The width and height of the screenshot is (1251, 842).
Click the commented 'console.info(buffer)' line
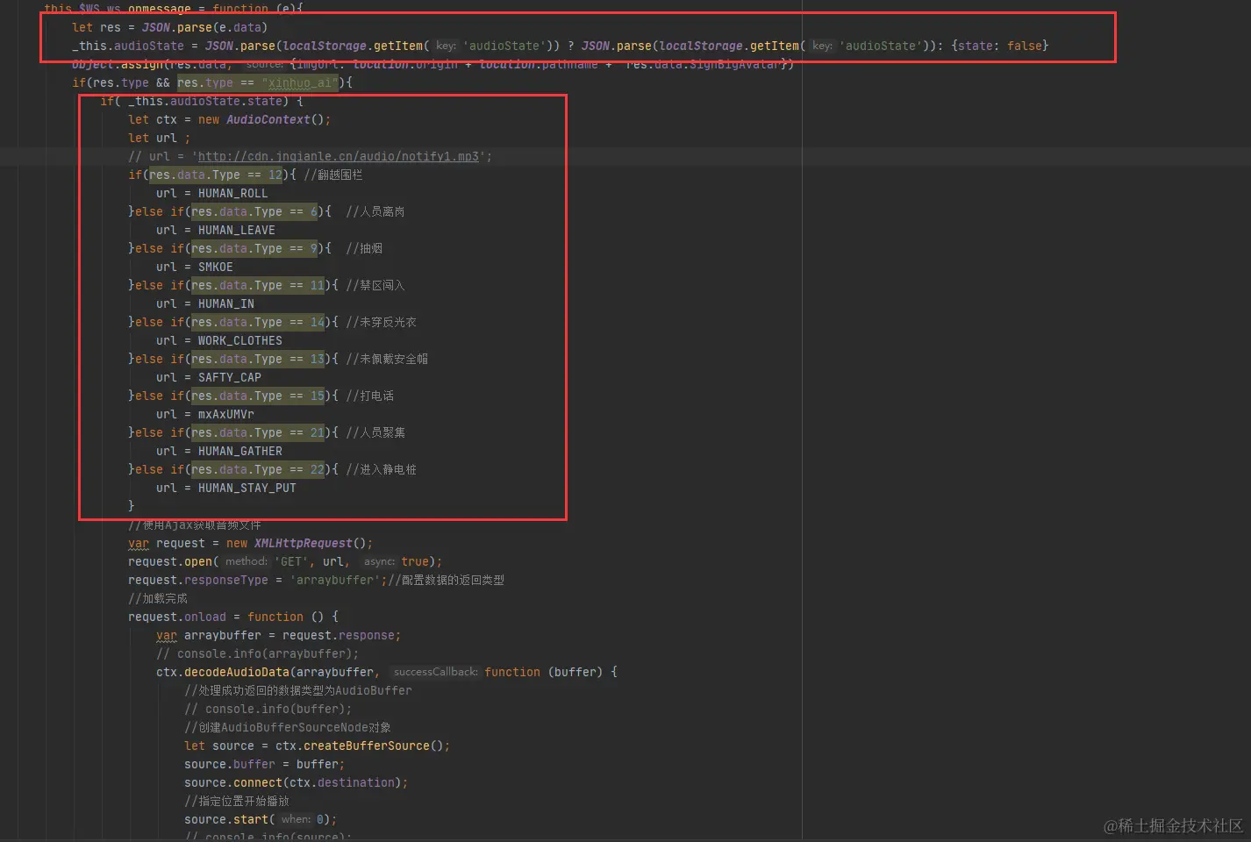[x=268, y=709]
